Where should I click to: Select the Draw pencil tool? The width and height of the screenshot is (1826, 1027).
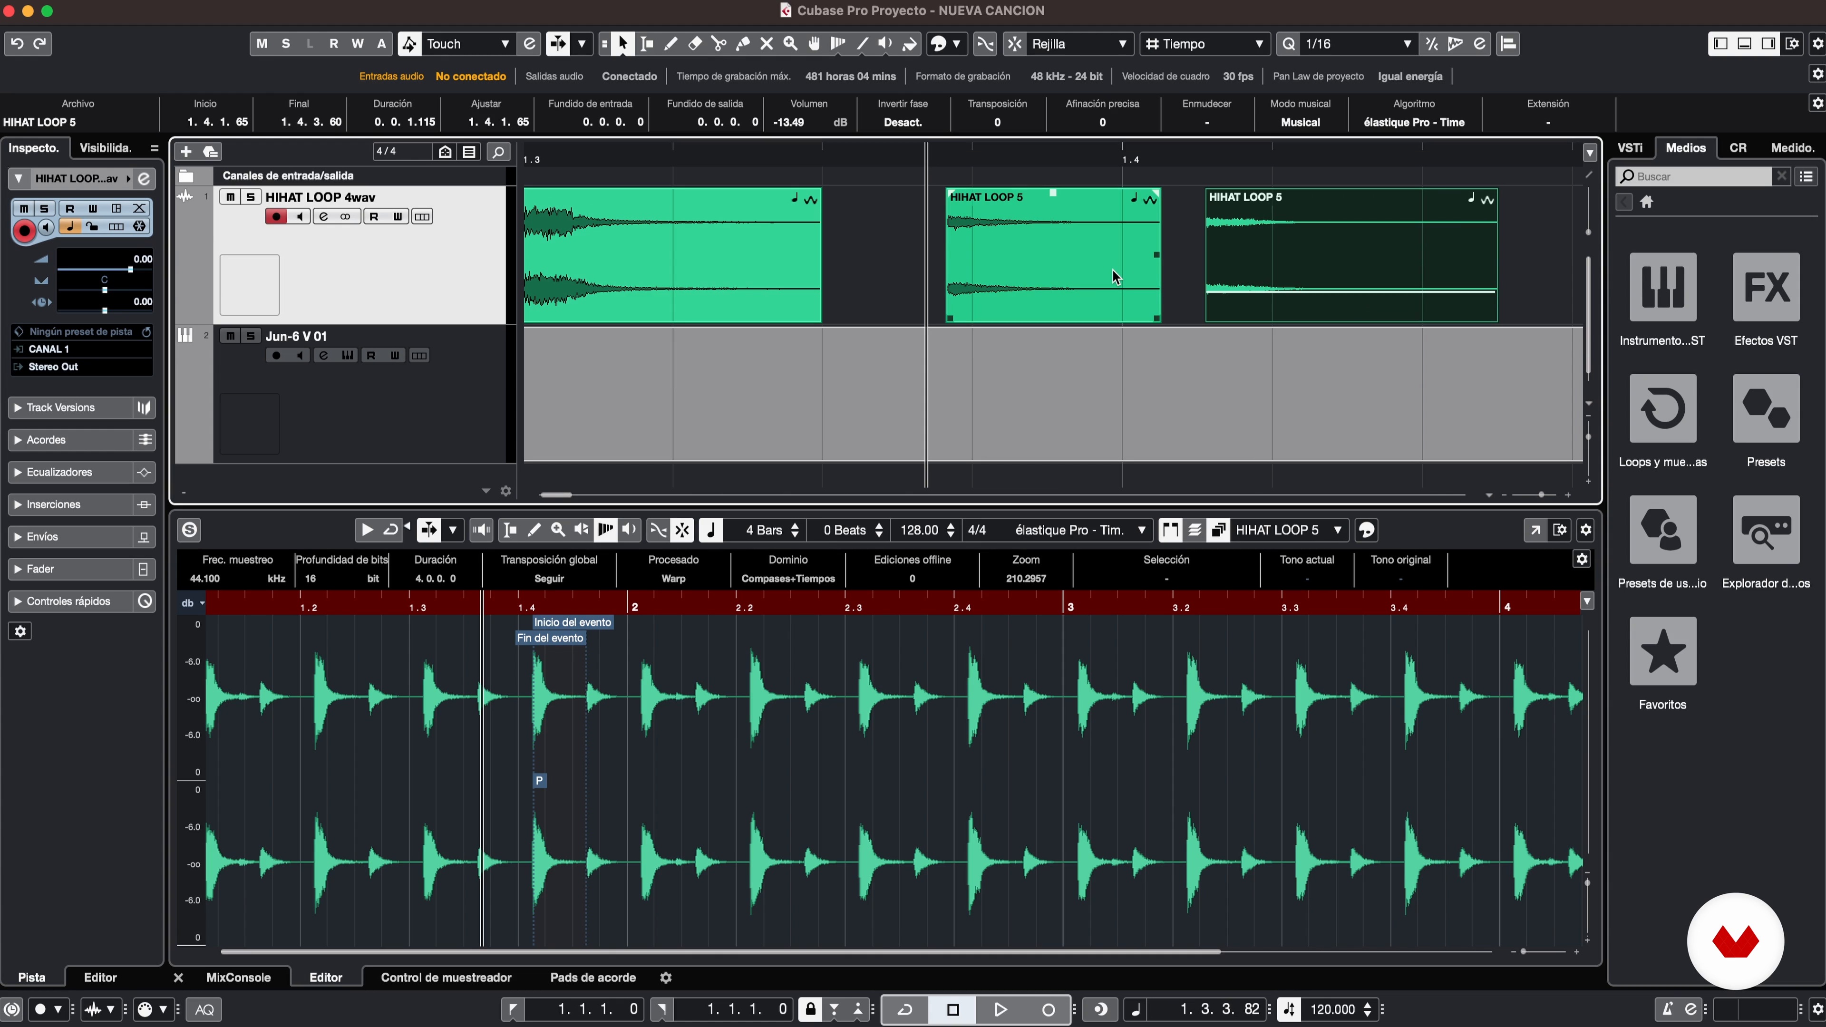[x=670, y=44]
